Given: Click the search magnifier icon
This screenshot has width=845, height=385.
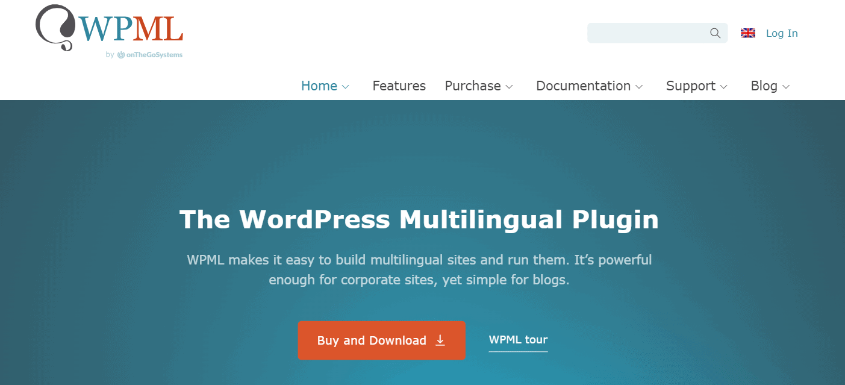Looking at the screenshot, I should point(715,33).
